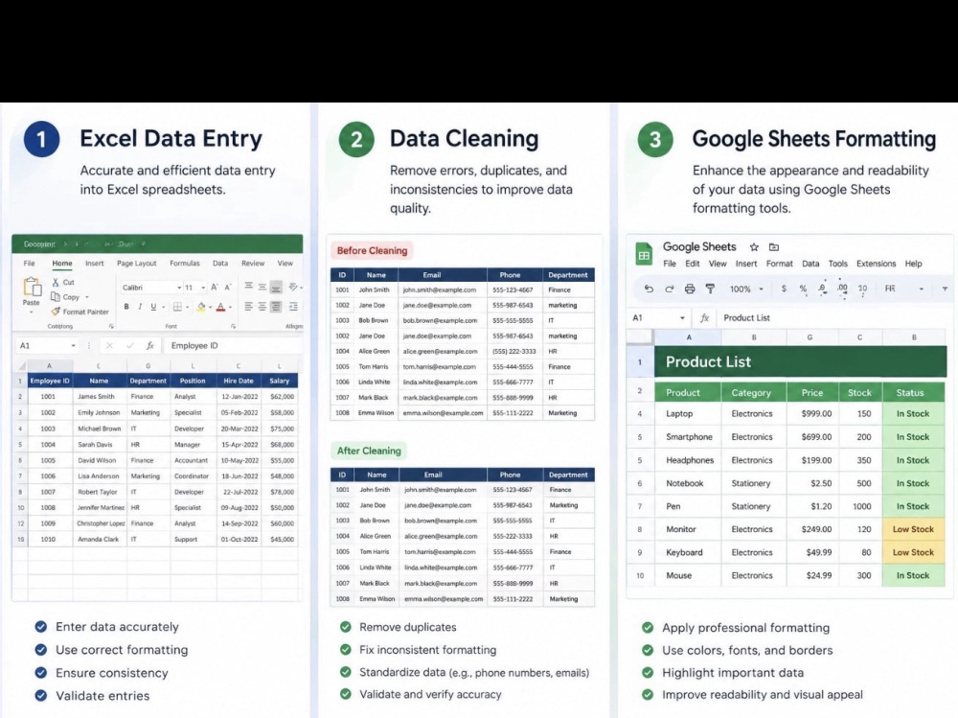Image resolution: width=958 pixels, height=718 pixels.
Task: Open the Borders dropdown arrow in Excel
Action: click(x=187, y=307)
